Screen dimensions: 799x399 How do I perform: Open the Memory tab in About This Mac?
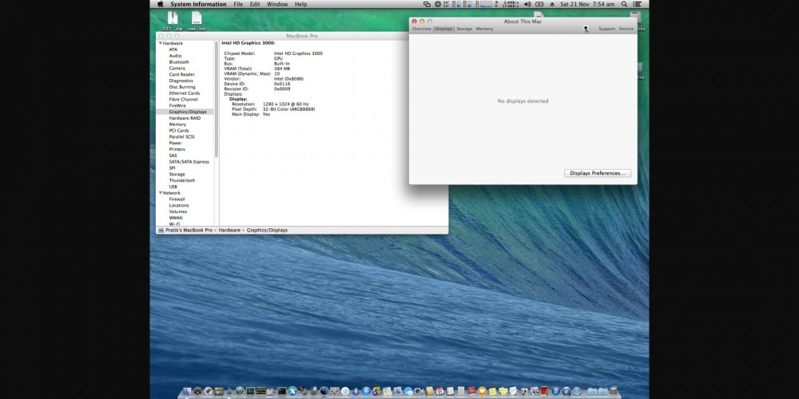pos(485,29)
